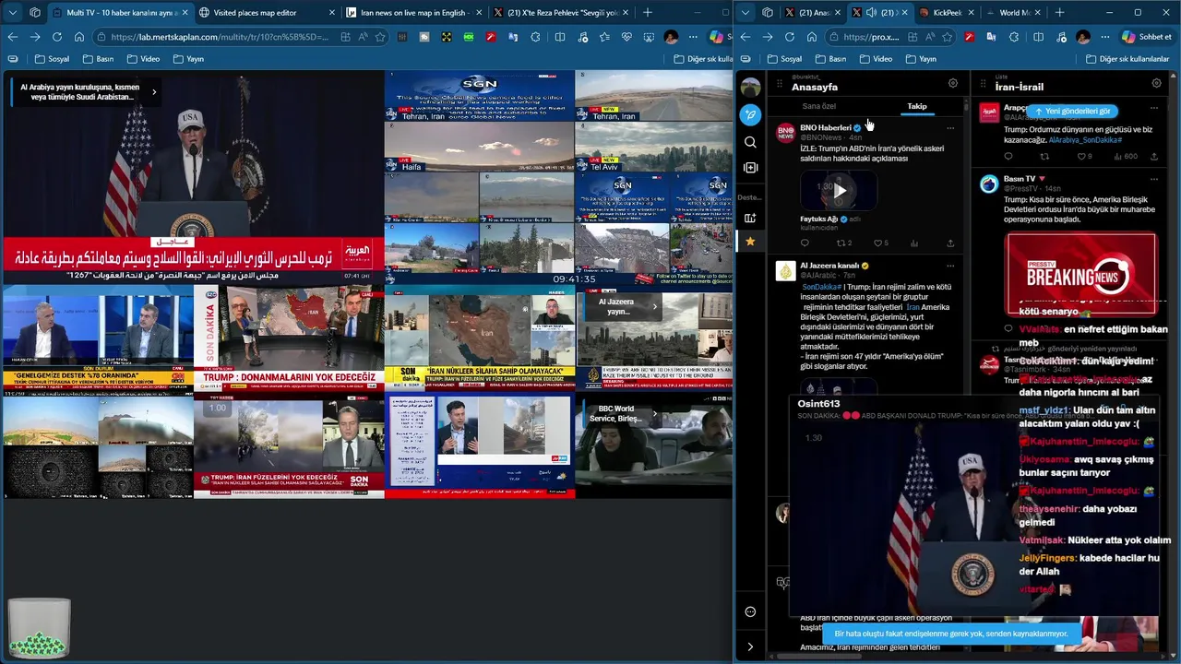Open Basın TV profile name
Image resolution: width=1181 pixels, height=664 pixels.
point(1020,179)
